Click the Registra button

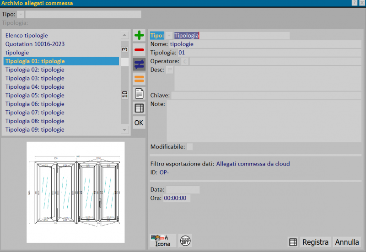coord(315,242)
